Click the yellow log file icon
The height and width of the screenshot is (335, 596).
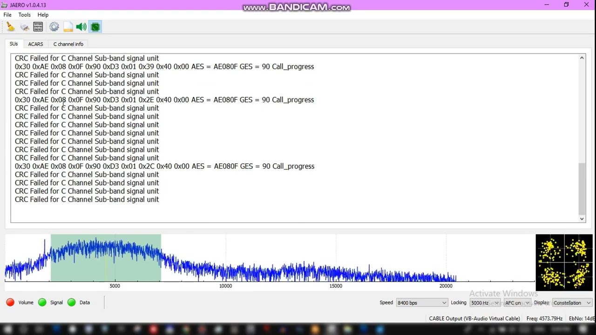(68, 27)
